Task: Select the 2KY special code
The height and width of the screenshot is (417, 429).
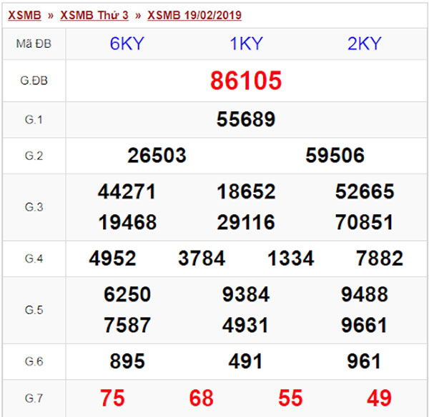Action: pos(364,44)
